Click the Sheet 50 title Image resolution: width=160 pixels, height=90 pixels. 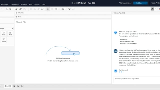point(20,22)
